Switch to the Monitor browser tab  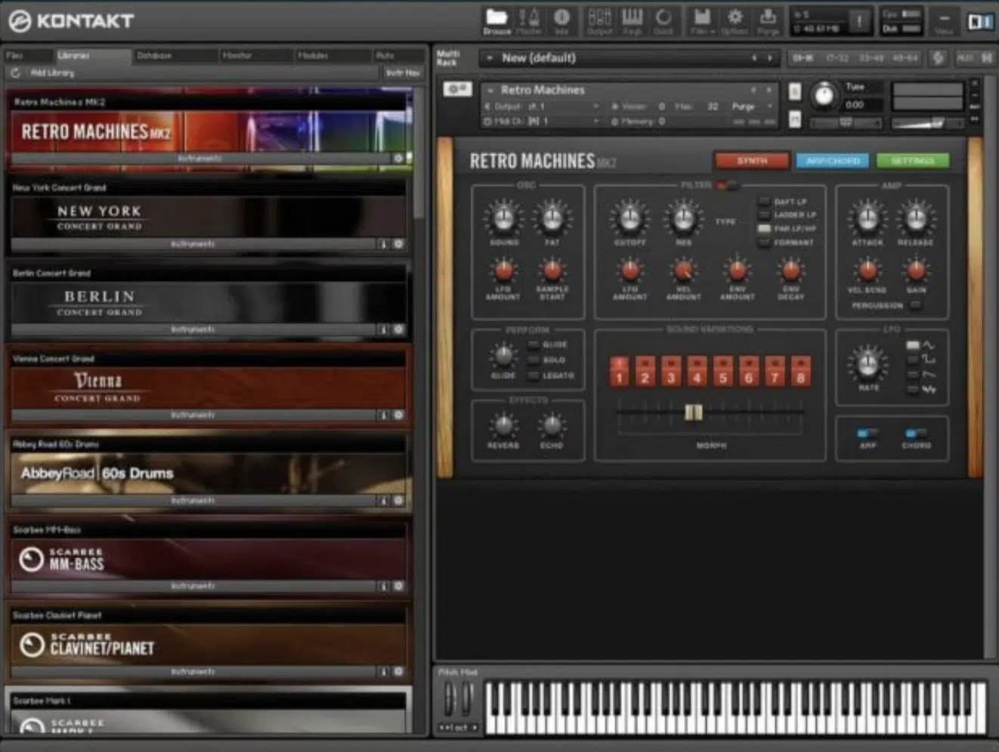(255, 55)
